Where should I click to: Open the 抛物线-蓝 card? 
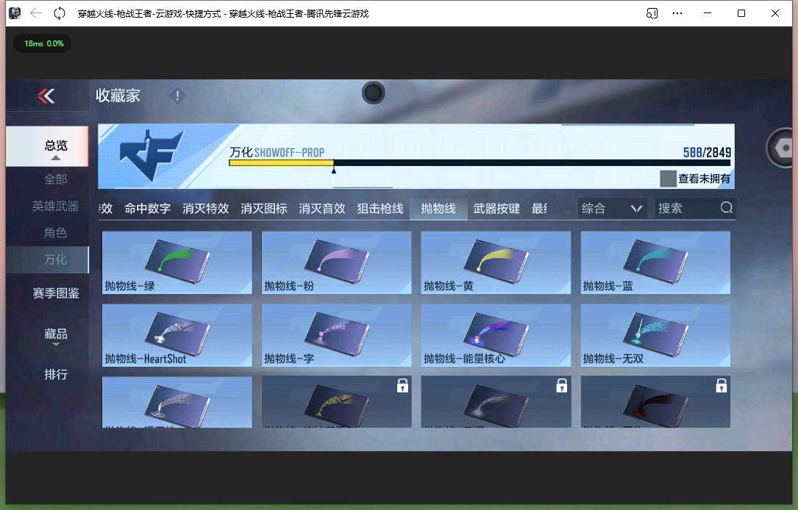click(655, 262)
